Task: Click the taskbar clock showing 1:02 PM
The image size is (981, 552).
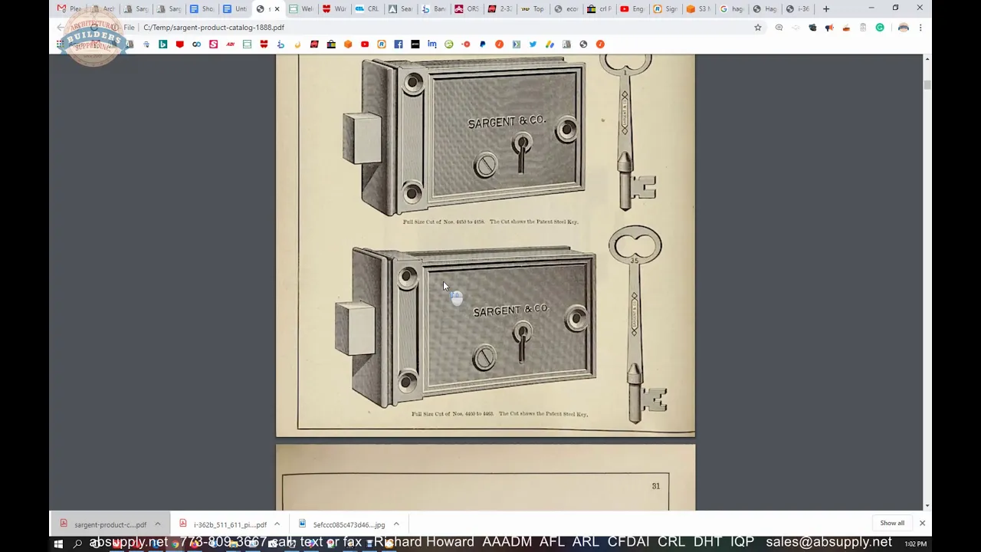Action: pyautogui.click(x=915, y=544)
